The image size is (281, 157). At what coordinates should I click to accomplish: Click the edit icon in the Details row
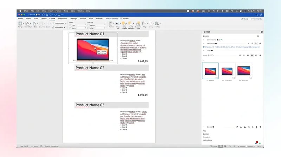(237, 127)
